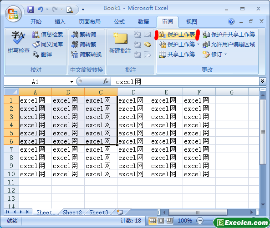Click 允许用户编辑区域 button
The width and height of the screenshot is (270, 228).
coord(229,45)
